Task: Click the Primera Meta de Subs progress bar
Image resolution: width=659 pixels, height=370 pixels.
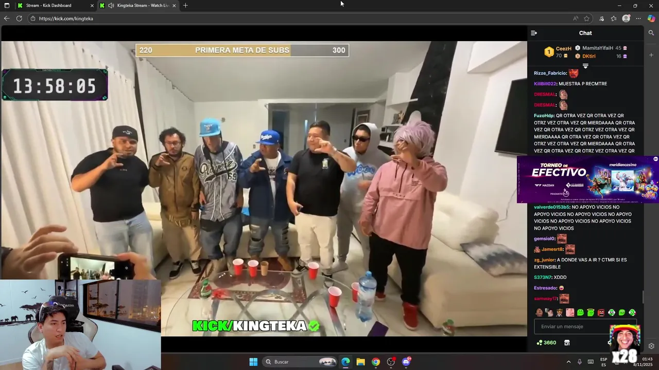Action: (x=242, y=50)
